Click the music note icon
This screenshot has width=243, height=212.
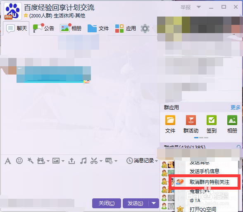click(x=83, y=161)
